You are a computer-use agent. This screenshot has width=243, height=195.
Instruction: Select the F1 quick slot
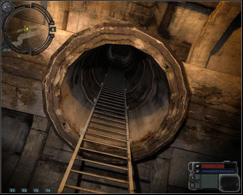[x=12, y=190]
